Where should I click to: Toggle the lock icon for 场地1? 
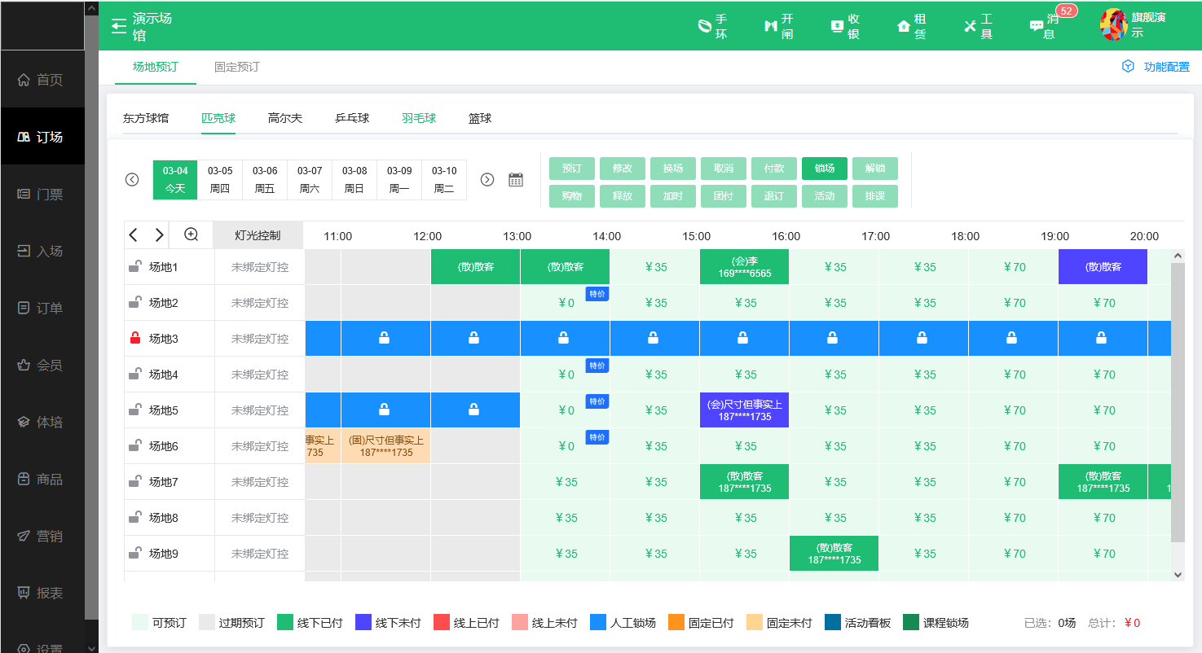(135, 266)
